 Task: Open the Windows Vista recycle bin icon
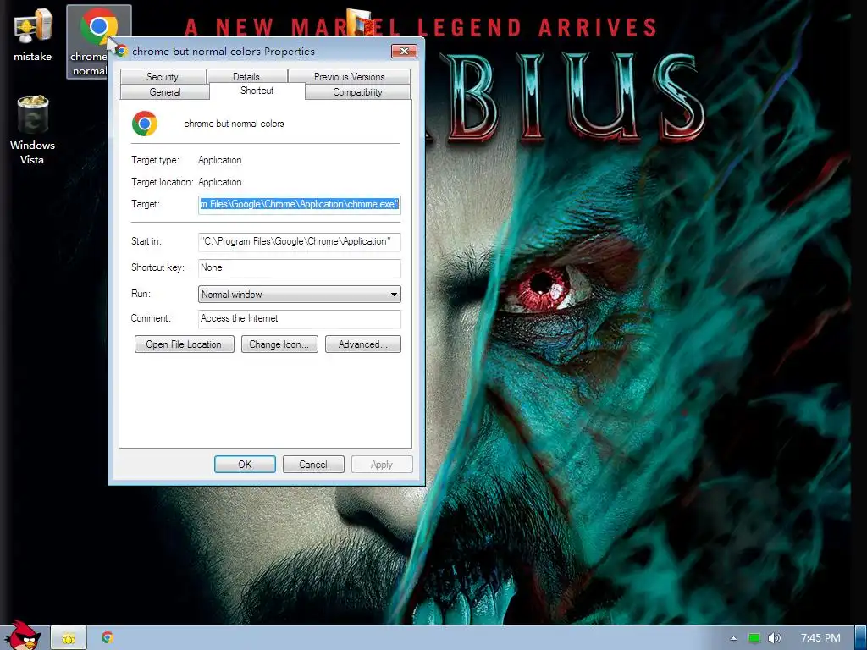pyautogui.click(x=32, y=129)
